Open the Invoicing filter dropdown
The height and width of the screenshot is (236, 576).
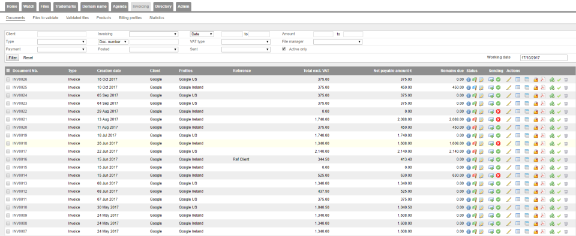click(x=154, y=34)
